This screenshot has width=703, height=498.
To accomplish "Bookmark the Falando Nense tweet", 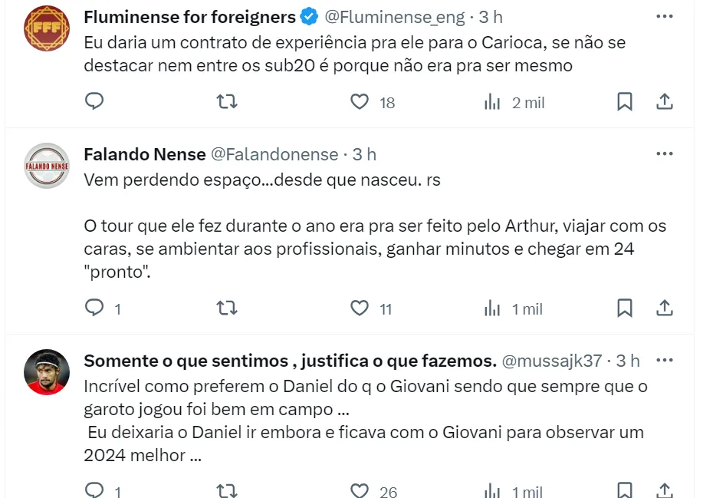I will (x=625, y=308).
